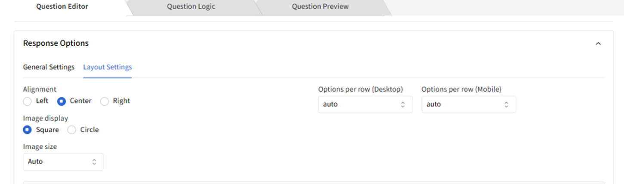Click the Center alignment label text

[80, 101]
